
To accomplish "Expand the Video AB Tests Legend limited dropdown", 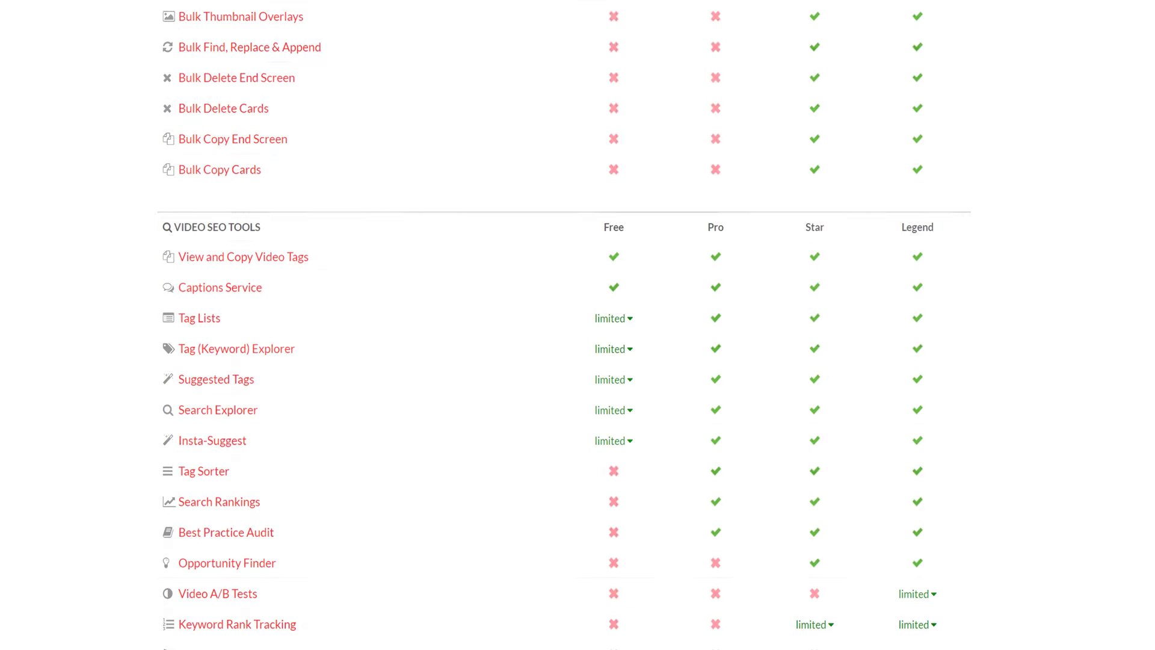I will 917,593.
